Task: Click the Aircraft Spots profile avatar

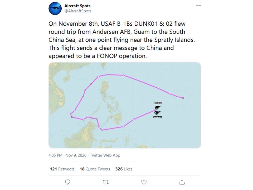Action: (55, 8)
